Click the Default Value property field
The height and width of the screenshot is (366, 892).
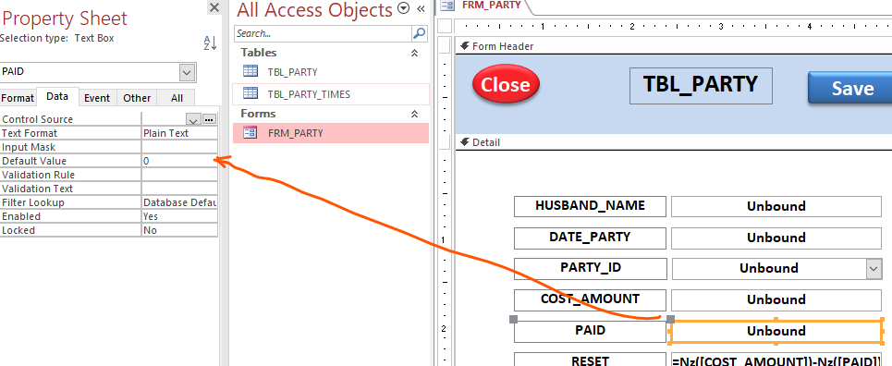point(179,161)
